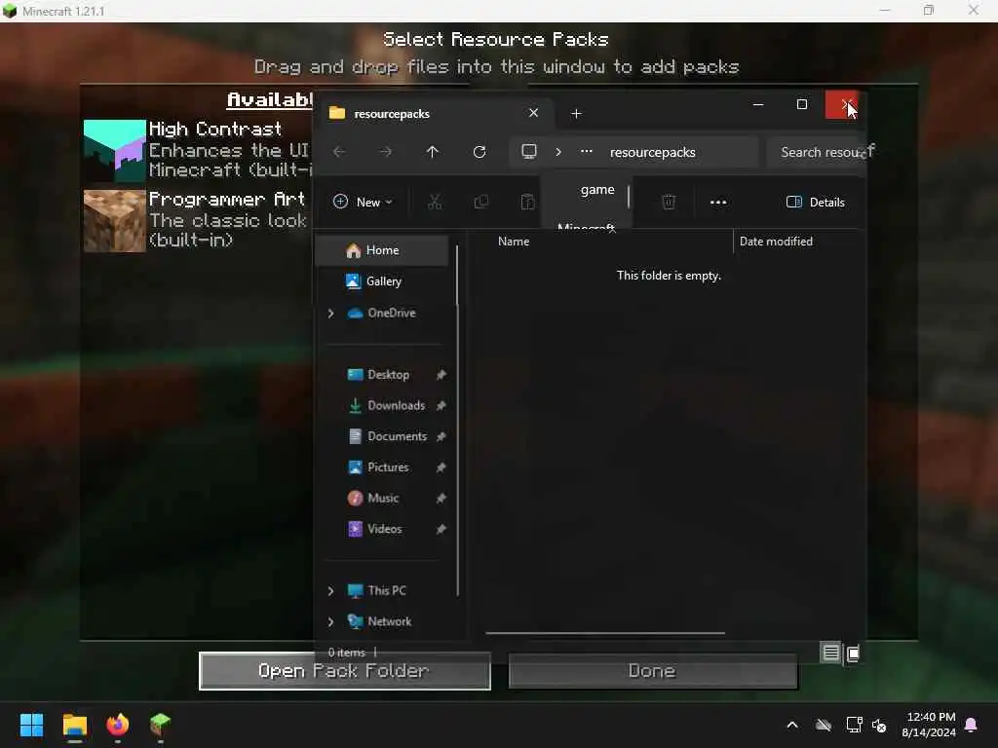998x748 pixels.
Task: Click the Paste clipboard icon
Action: (527, 203)
